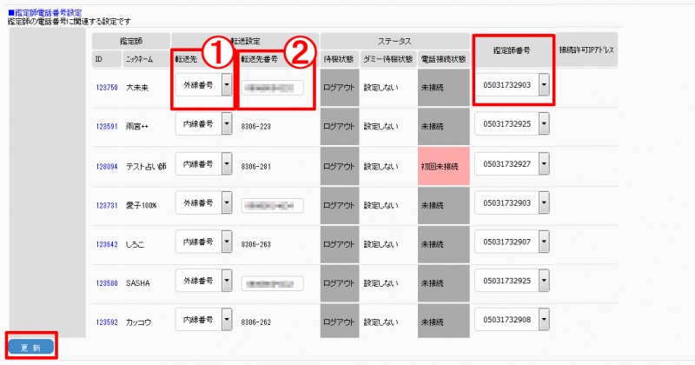Click 転送先番号 input field for 大未来
695x365 pixels.
click(x=272, y=87)
